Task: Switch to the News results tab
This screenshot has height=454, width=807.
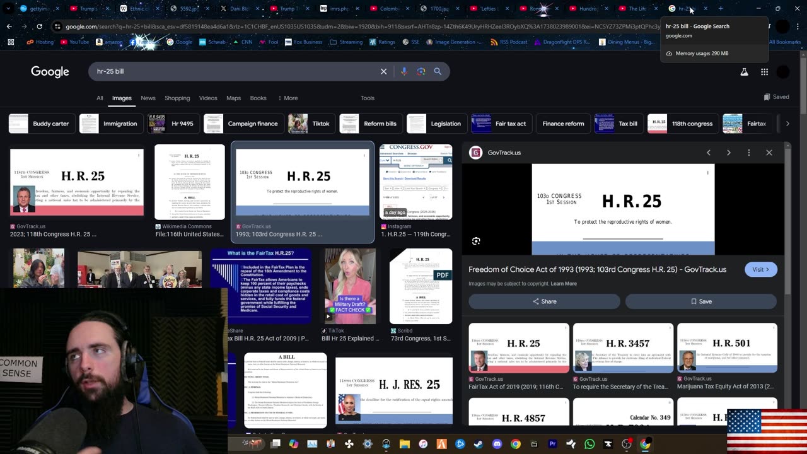Action: click(x=148, y=98)
